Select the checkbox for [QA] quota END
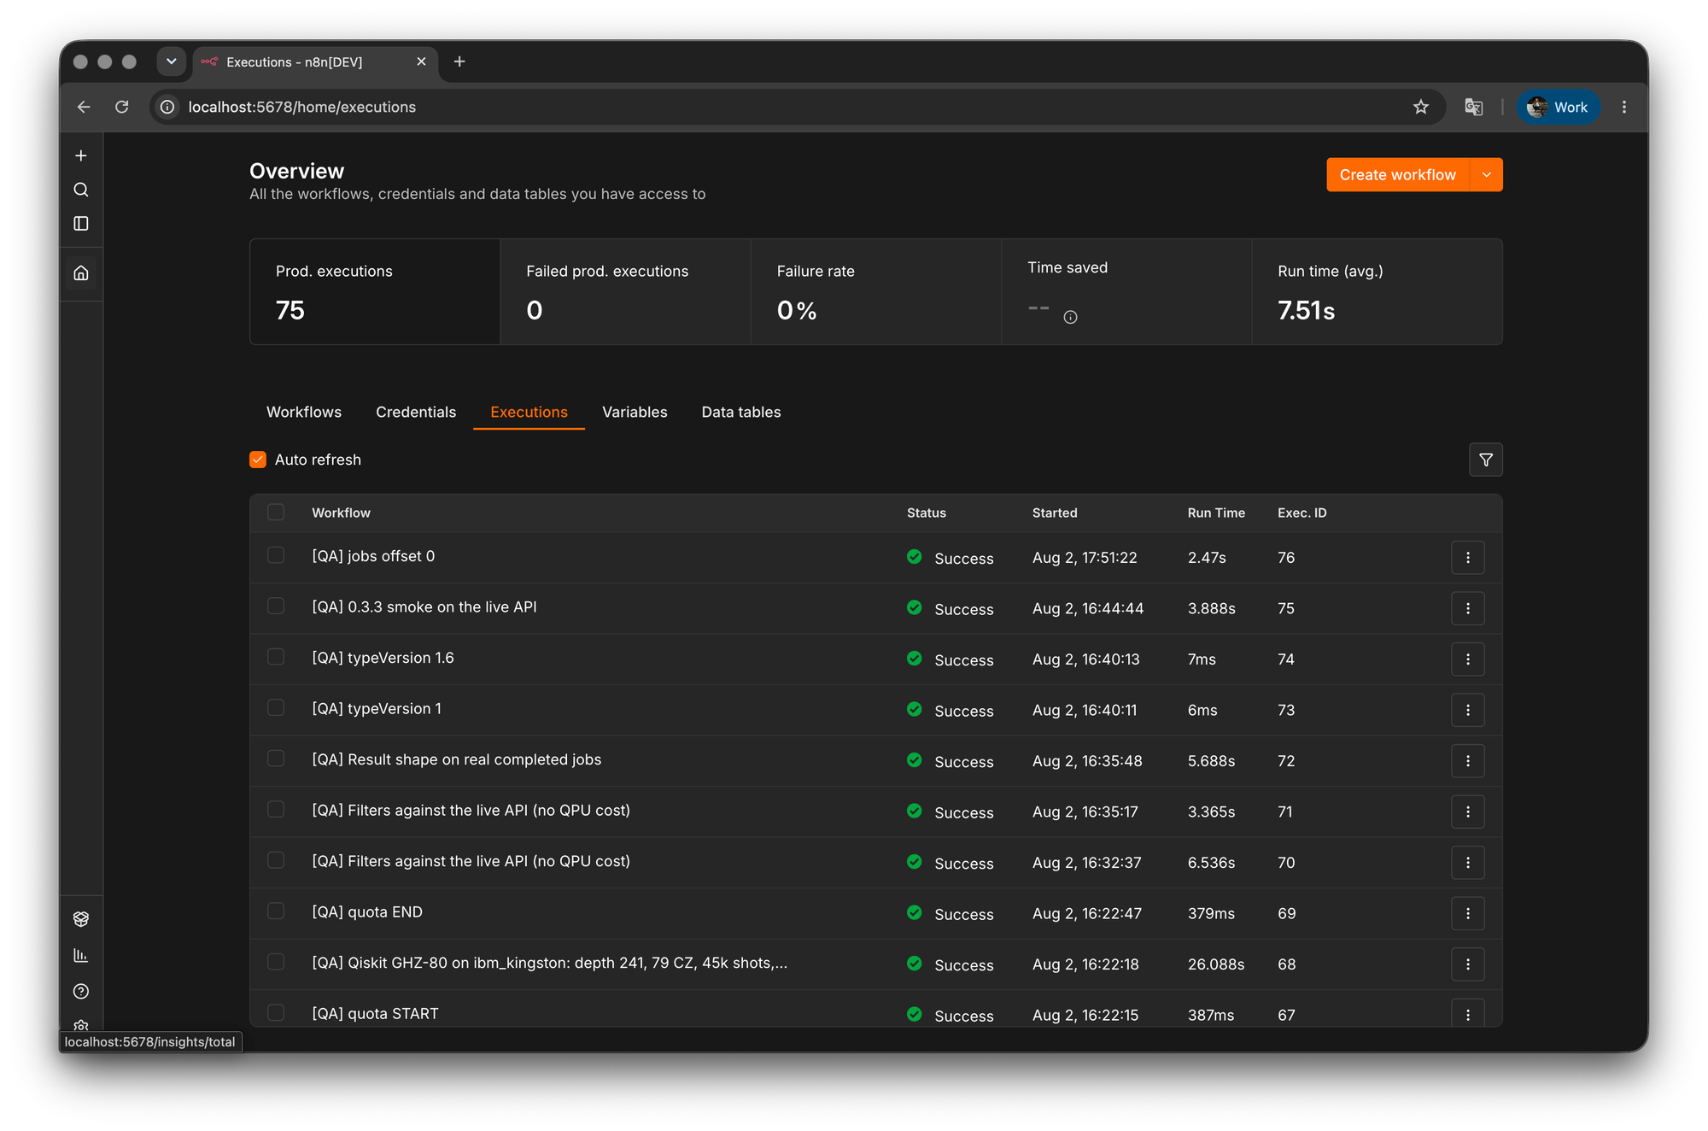This screenshot has width=1708, height=1131. coord(276,911)
